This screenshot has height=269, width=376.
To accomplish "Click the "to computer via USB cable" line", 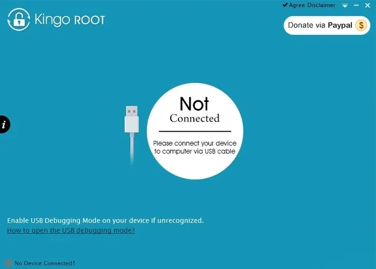I will pos(194,151).
